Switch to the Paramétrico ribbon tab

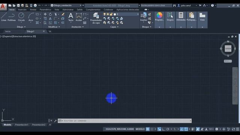(x=45, y=9)
